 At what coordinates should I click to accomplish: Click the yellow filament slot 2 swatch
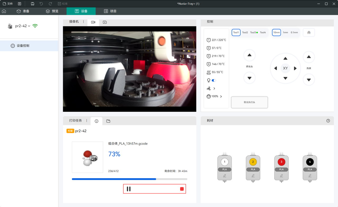(253, 162)
